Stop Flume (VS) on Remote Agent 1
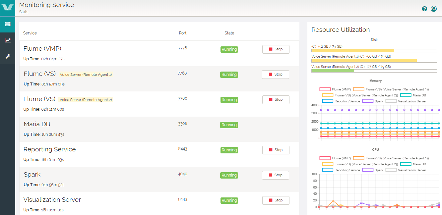Image resolution: width=442 pixels, height=215 pixels. click(275, 74)
